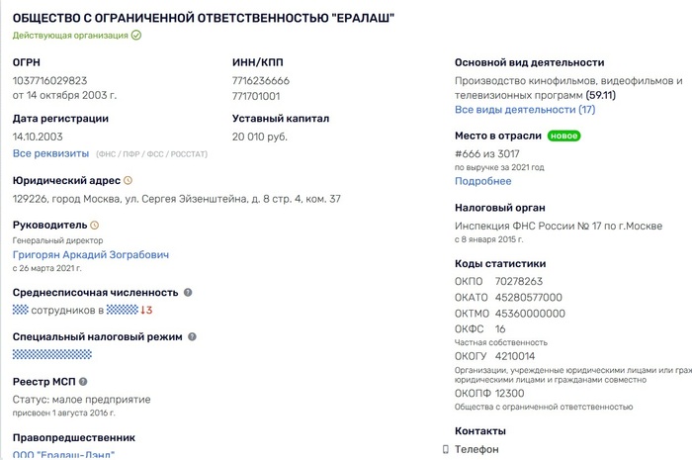Click the question icon beside Реестр МСП
The width and height of the screenshot is (692, 460).
[84, 381]
